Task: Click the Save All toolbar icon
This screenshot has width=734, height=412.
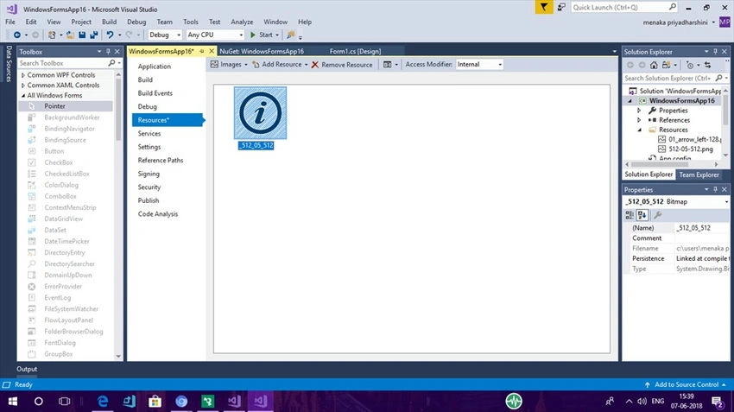Action: [x=94, y=35]
